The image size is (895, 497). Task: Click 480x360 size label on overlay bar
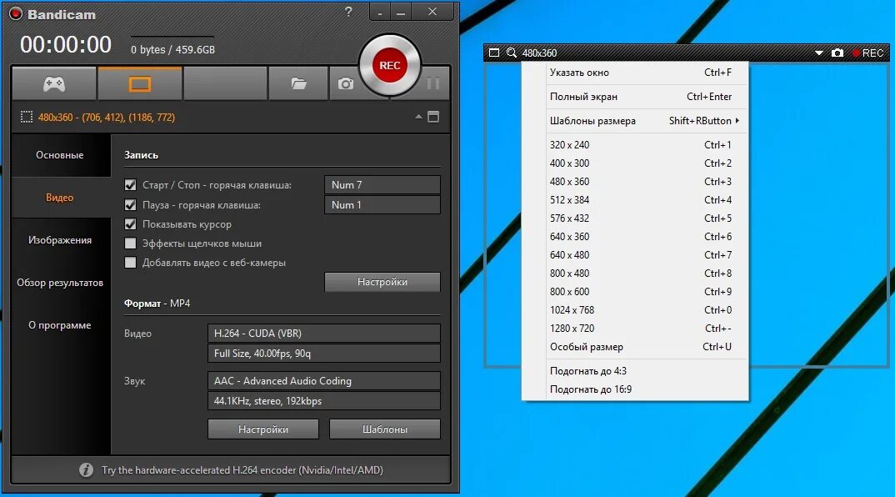pos(539,53)
